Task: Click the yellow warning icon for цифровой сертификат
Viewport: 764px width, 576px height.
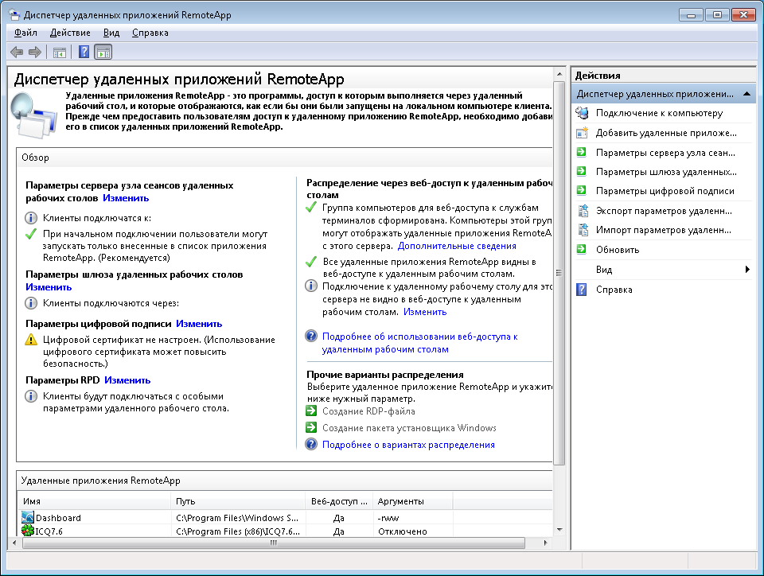Action: [31, 340]
